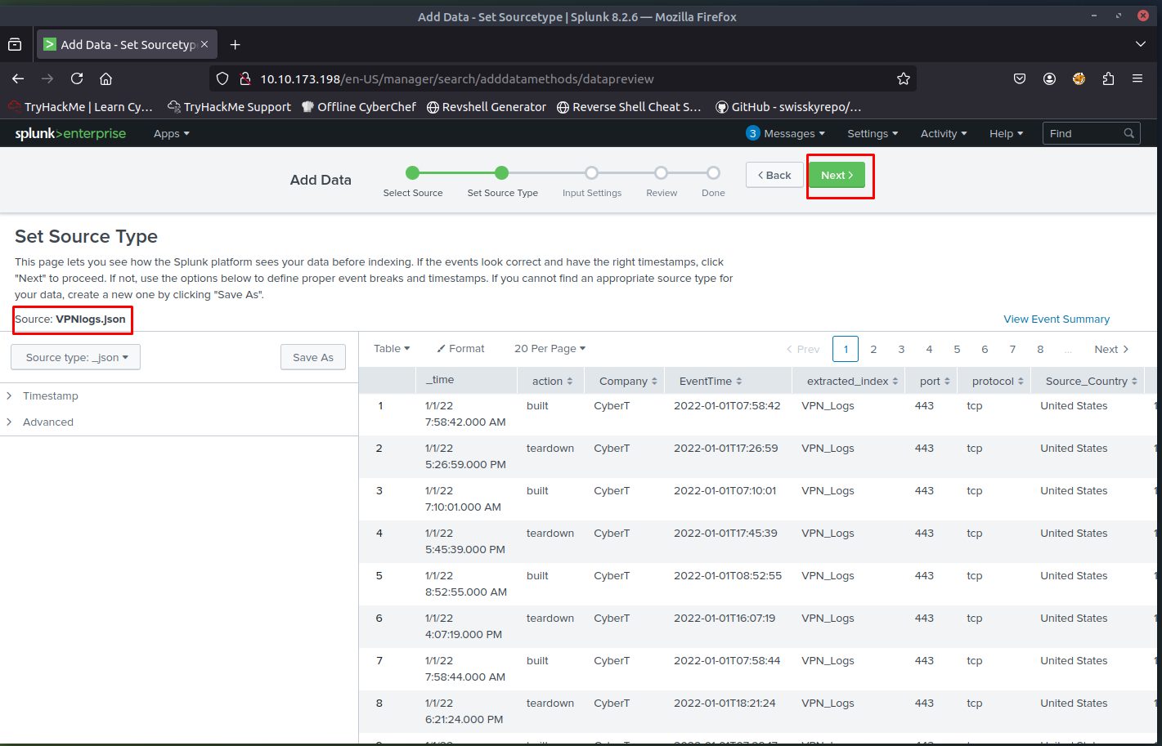
Task: Open the Apps menu
Action: click(x=172, y=133)
